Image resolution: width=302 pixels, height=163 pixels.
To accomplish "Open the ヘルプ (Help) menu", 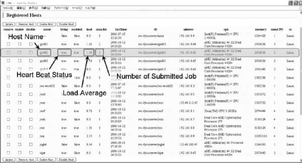I will click(90, 8).
